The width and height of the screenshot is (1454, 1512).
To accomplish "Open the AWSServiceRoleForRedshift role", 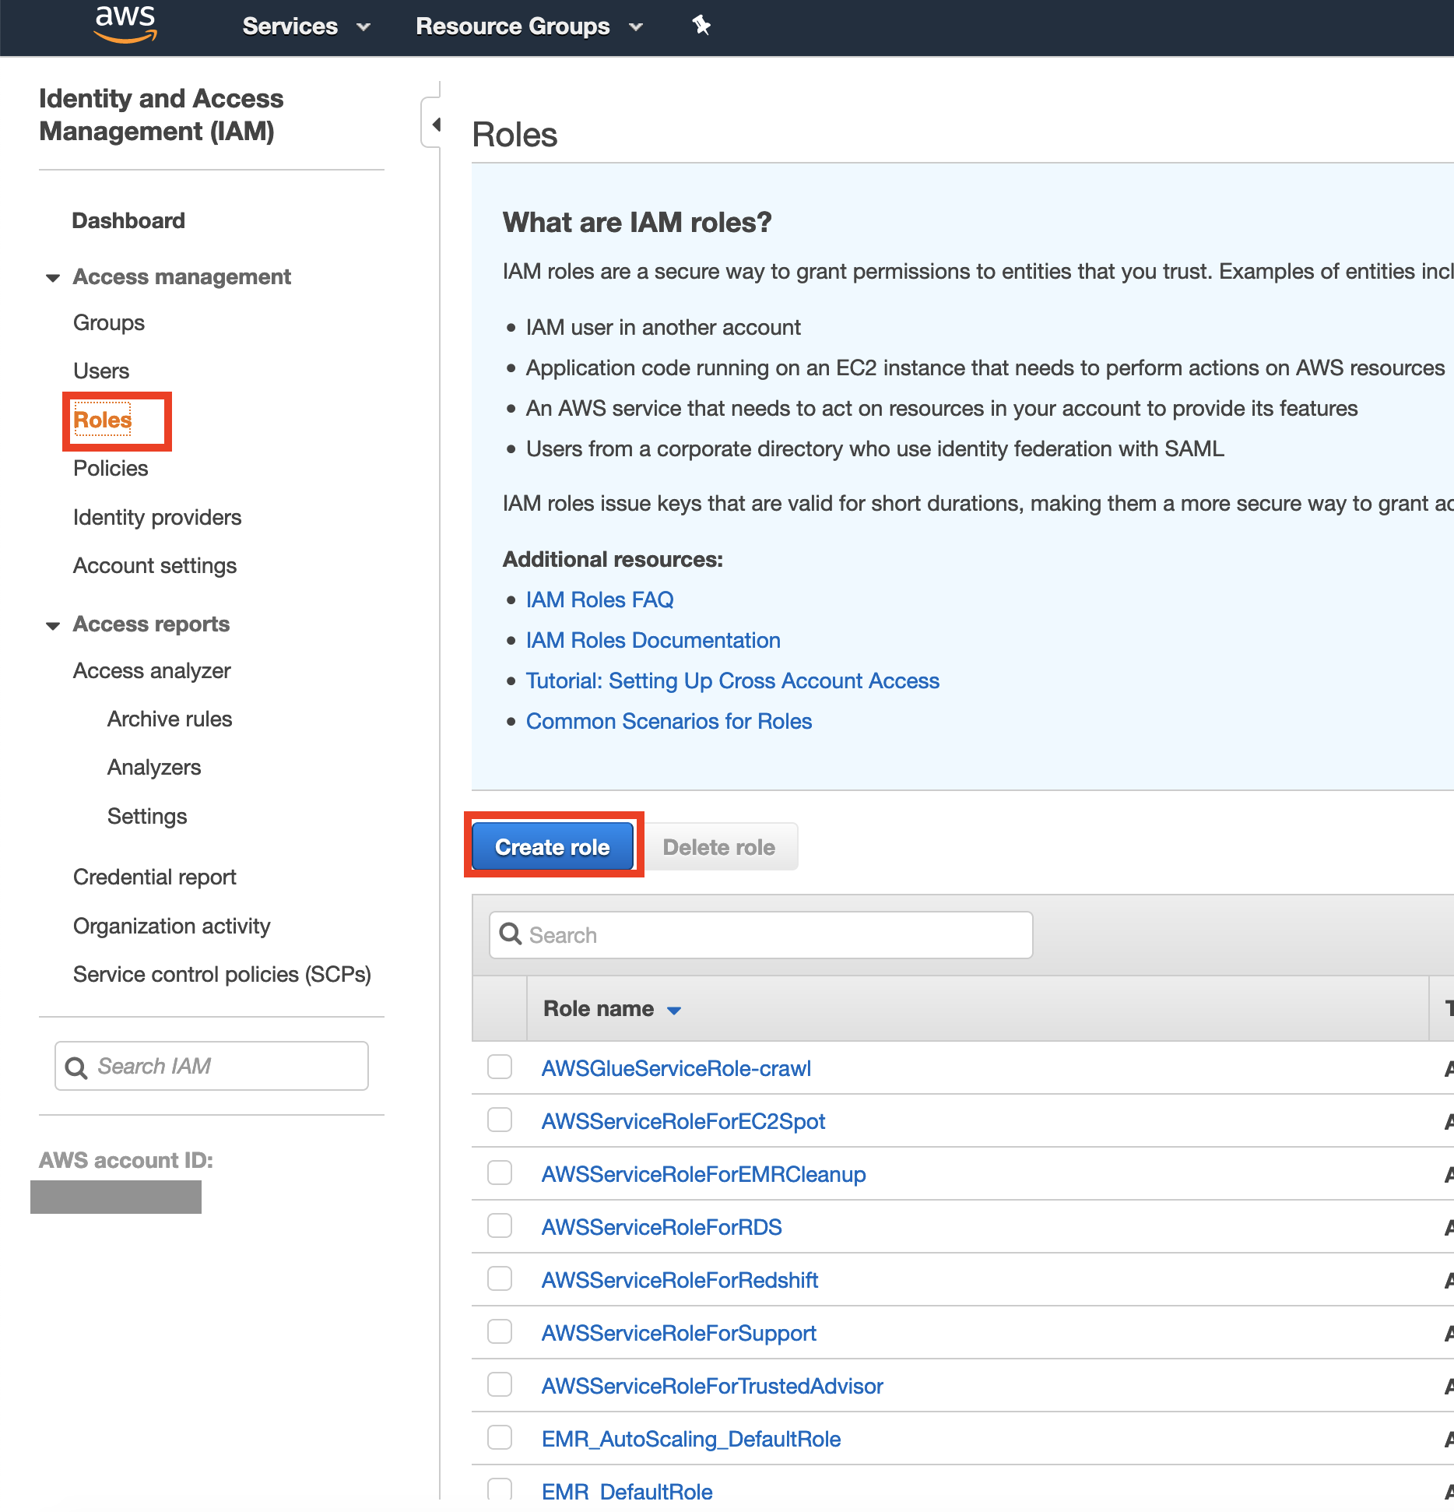I will click(x=680, y=1281).
